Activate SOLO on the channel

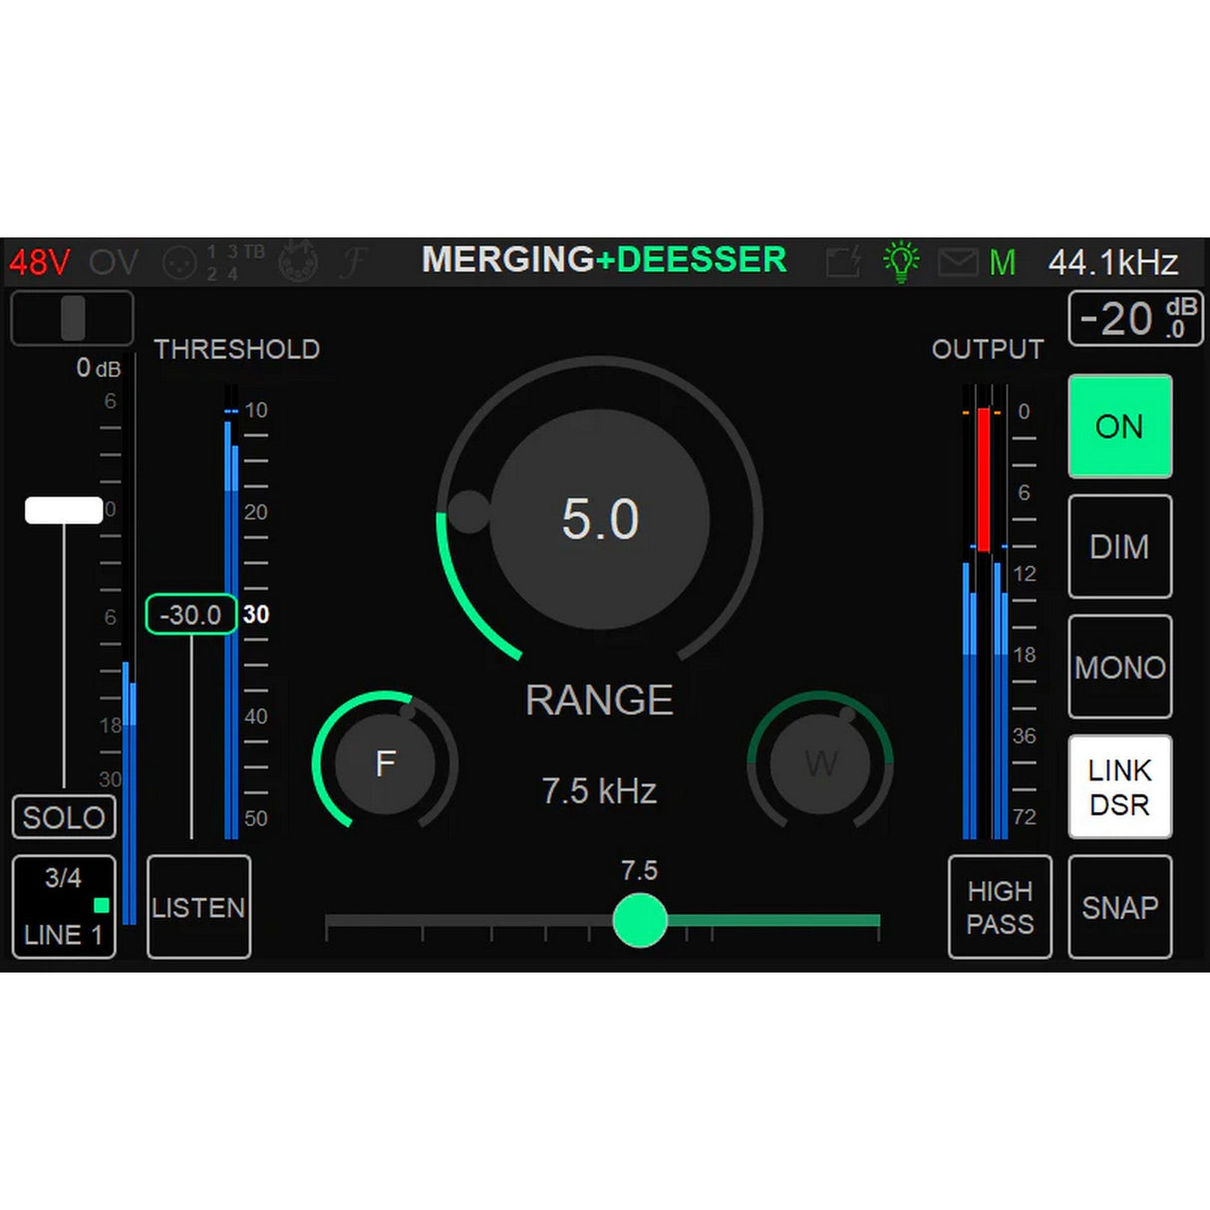(63, 817)
